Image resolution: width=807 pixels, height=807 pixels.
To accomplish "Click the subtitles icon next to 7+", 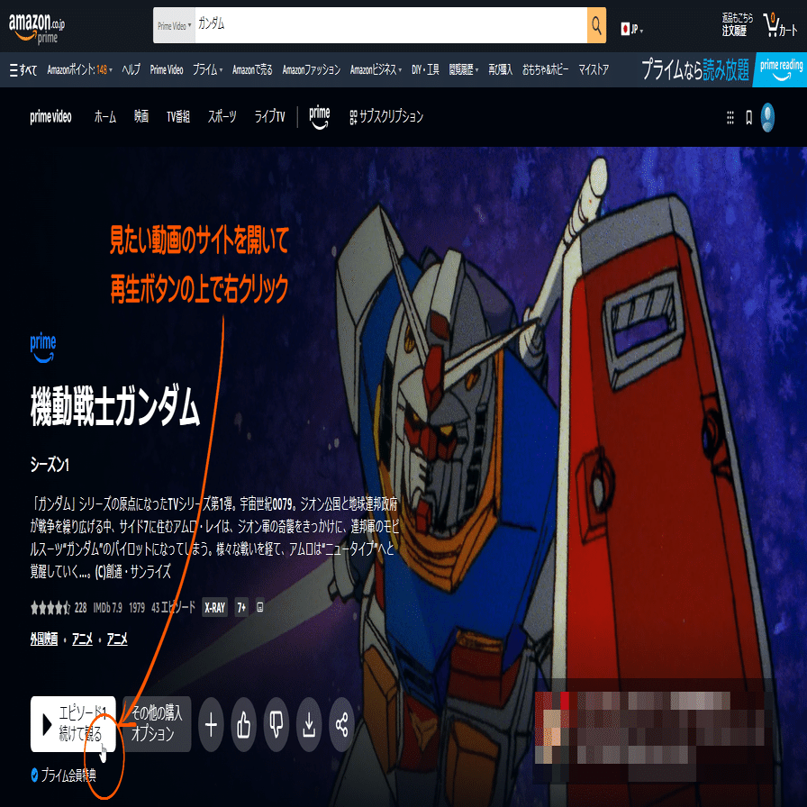I will pyautogui.click(x=260, y=607).
